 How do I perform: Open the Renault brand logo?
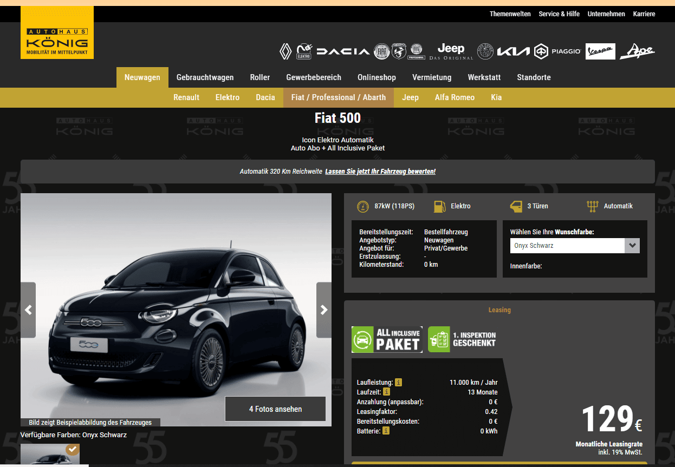coord(285,51)
